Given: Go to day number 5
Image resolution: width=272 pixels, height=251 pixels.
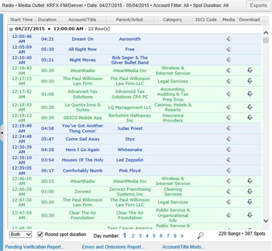Looking at the screenshot, I should [x=154, y=236].
